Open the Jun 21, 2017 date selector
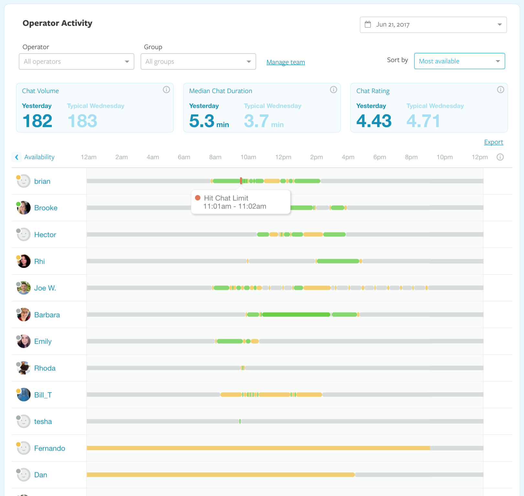 (x=433, y=25)
